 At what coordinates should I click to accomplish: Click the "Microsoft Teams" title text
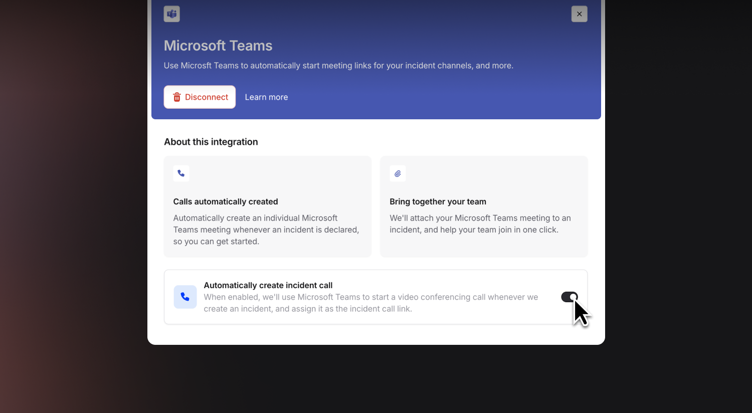[x=218, y=46]
